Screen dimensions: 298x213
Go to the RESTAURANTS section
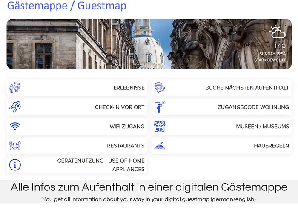126,146
